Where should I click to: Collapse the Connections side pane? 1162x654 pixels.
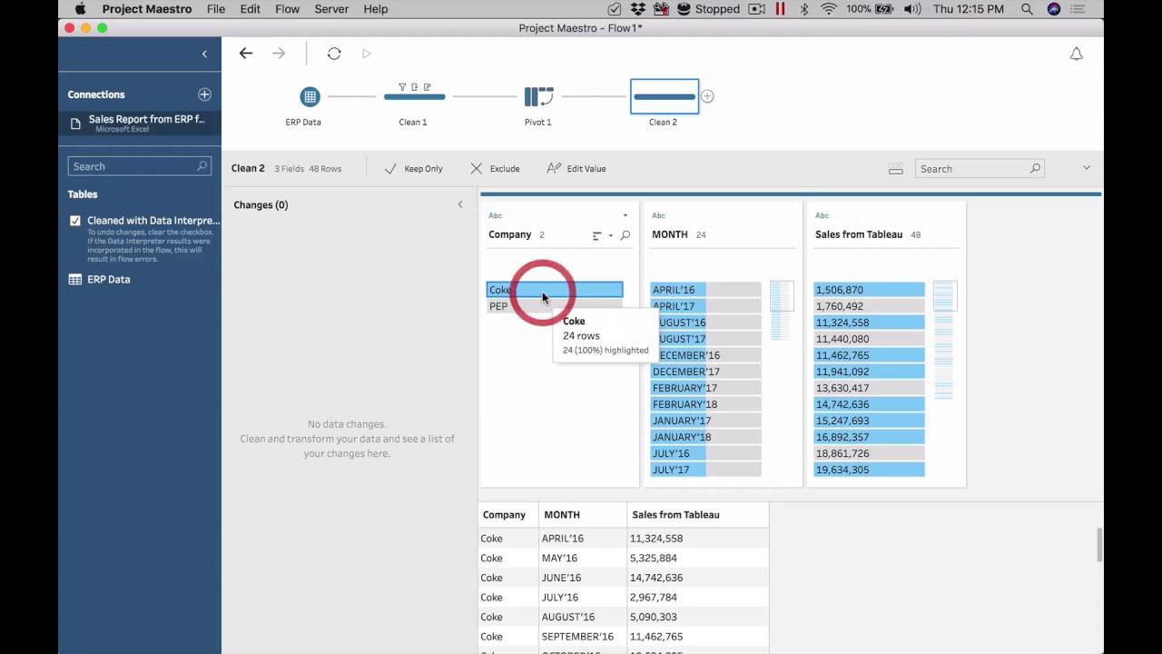coord(204,54)
